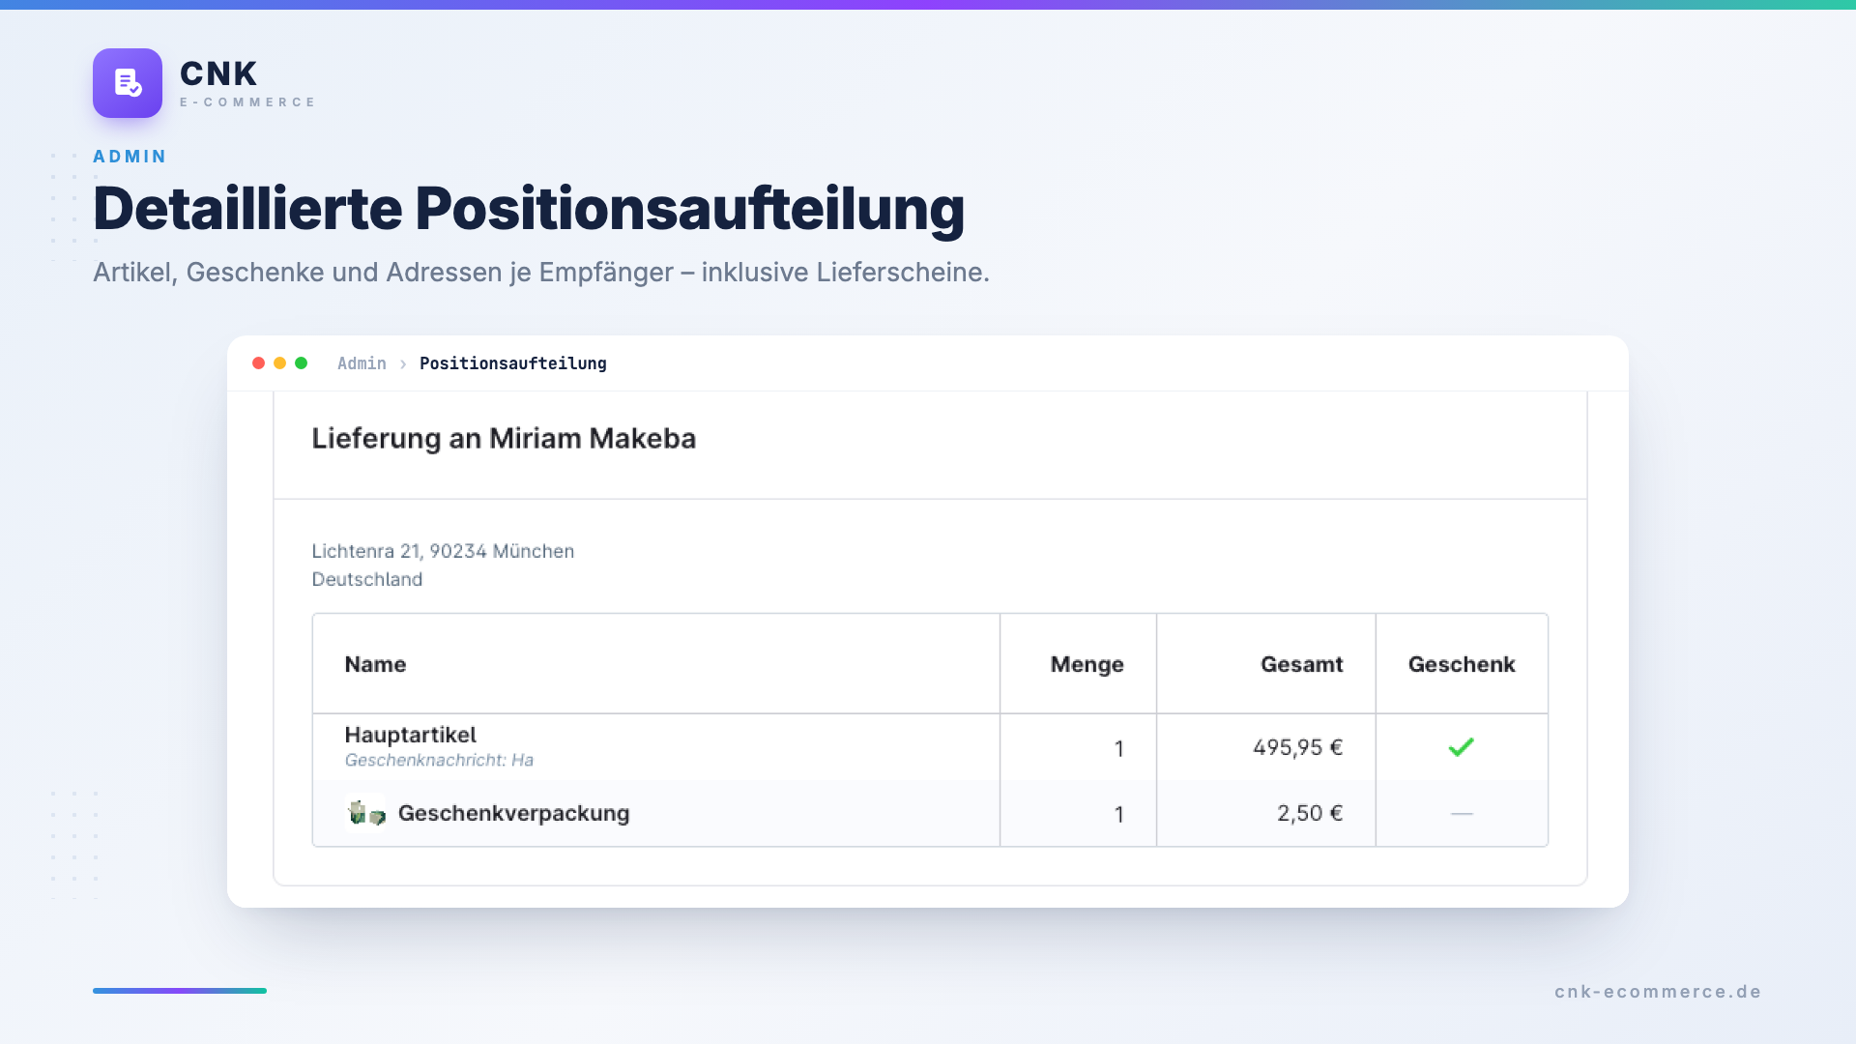Click the Gesamt column header

pyautogui.click(x=1301, y=664)
